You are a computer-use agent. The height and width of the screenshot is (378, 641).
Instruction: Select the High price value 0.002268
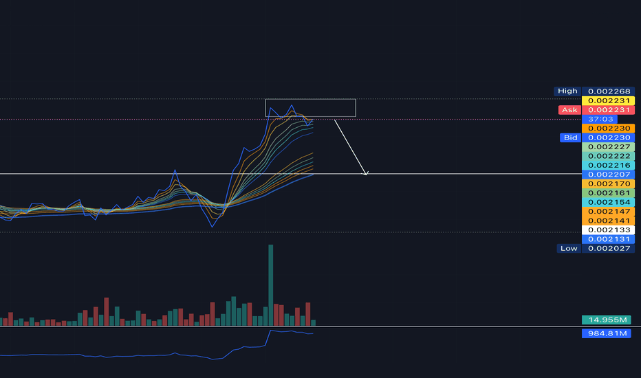click(x=608, y=91)
